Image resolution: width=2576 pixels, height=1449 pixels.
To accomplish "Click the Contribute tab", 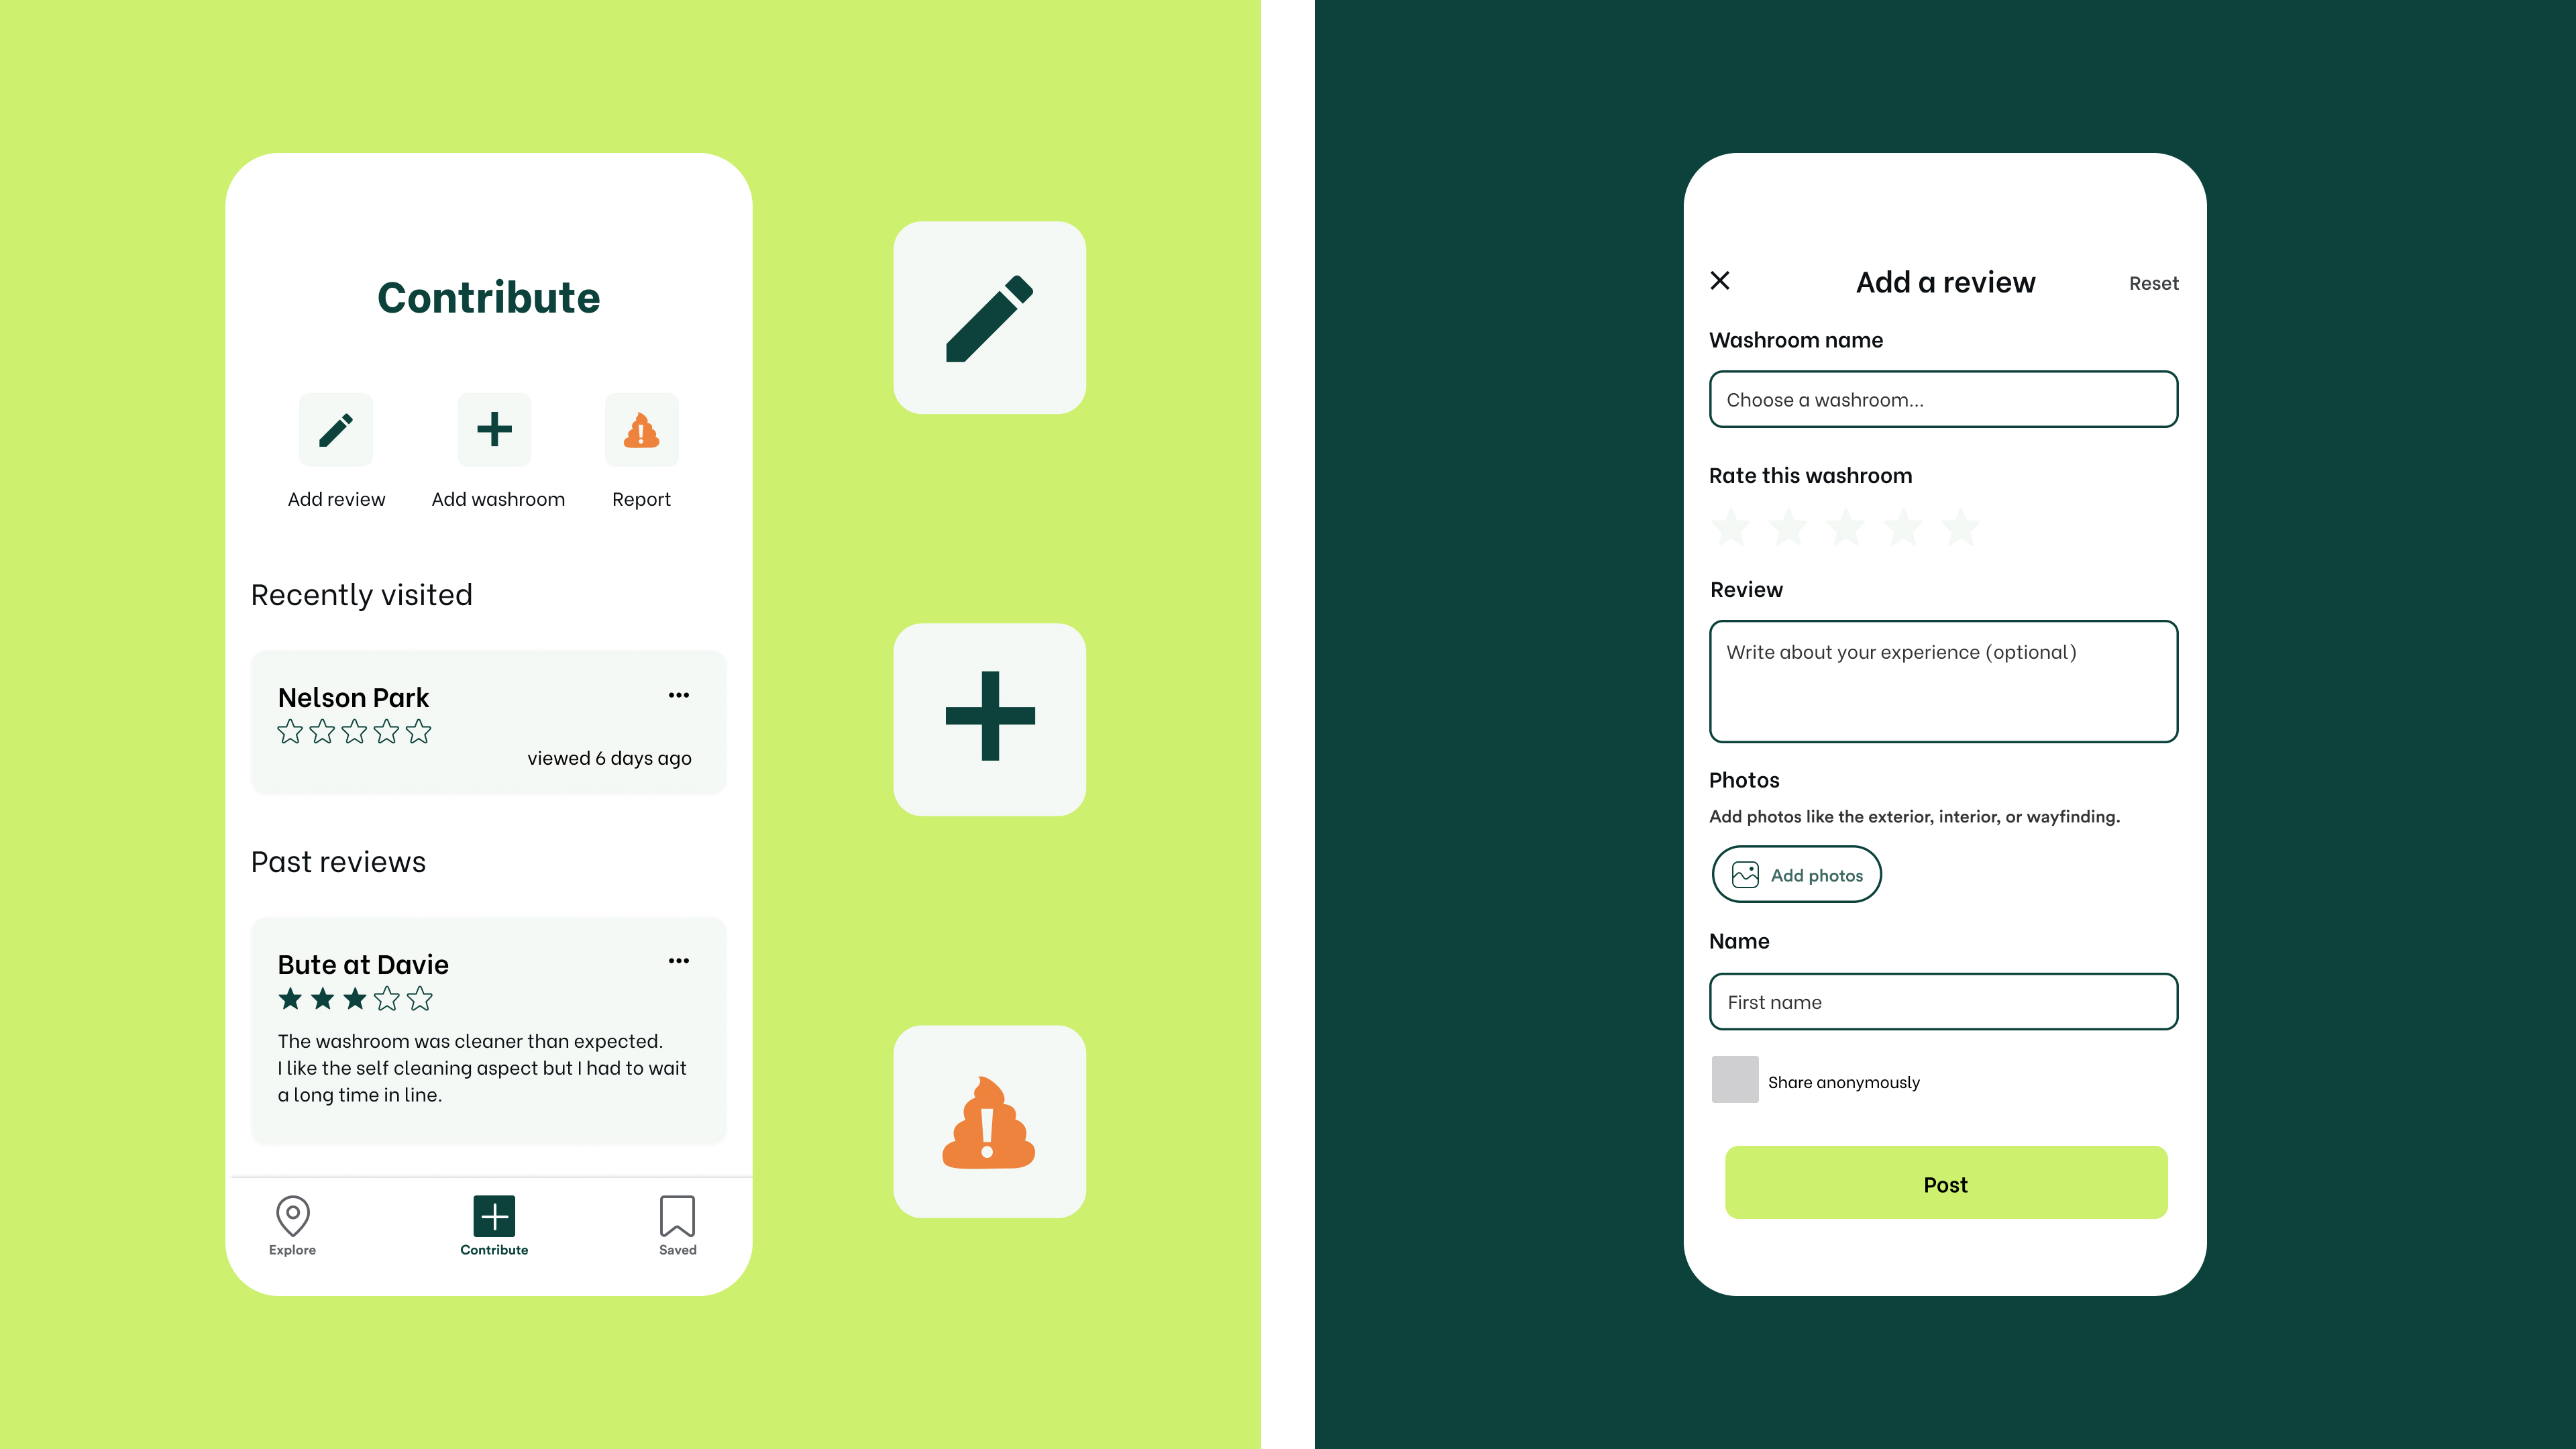I will click(494, 1226).
